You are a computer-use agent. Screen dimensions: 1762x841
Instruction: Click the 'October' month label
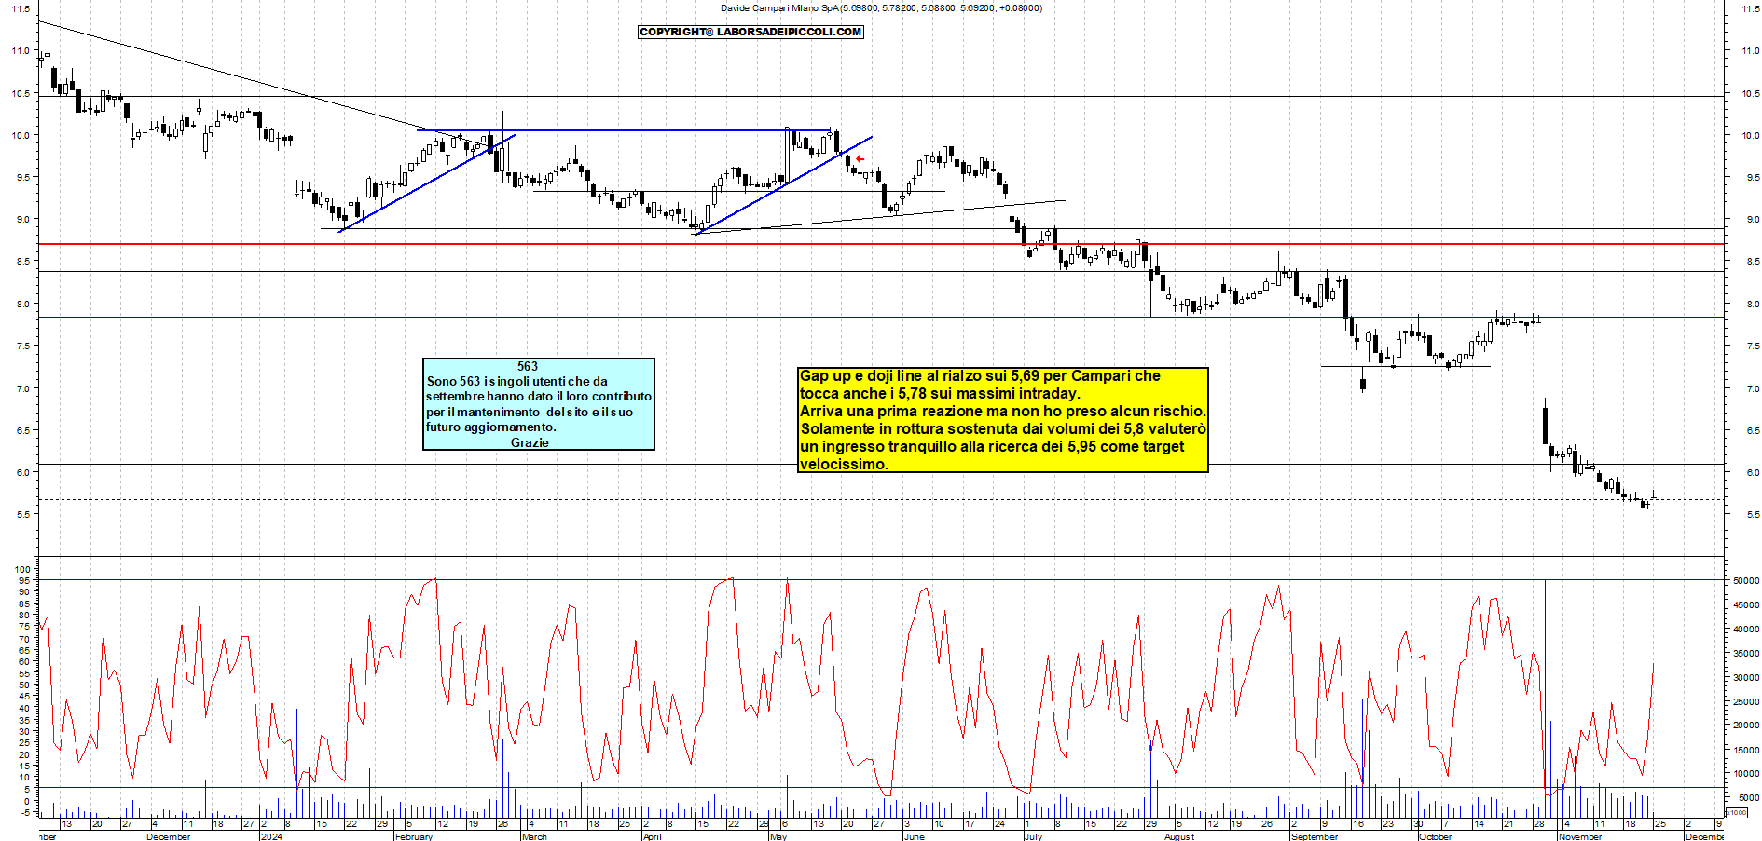pos(1436,836)
